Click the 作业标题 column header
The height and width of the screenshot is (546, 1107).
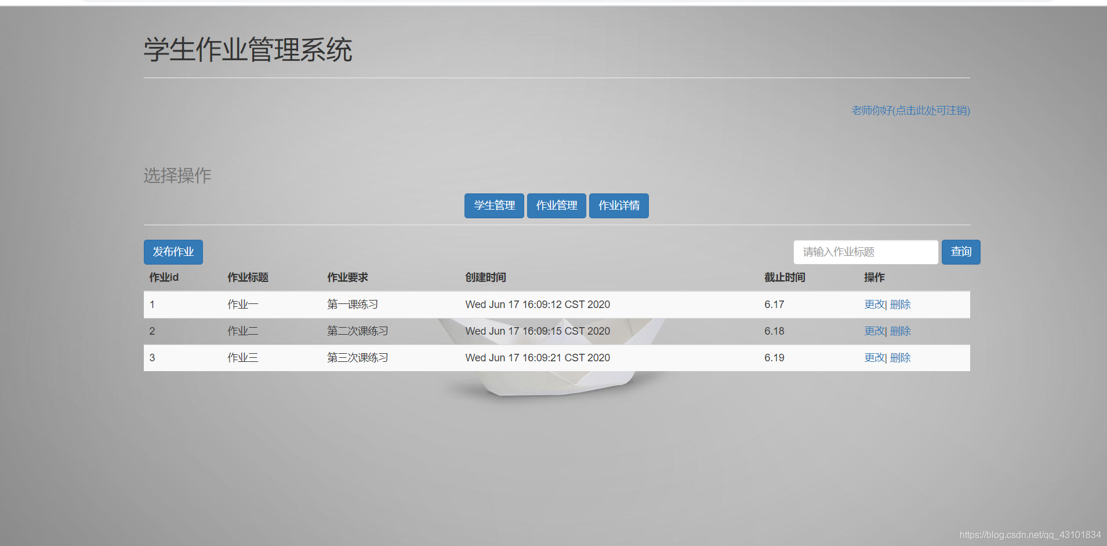click(248, 277)
